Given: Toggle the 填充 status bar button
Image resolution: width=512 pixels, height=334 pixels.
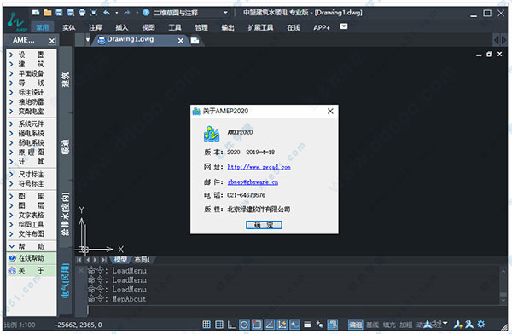Looking at the screenshot, I should pyautogui.click(x=389, y=325).
